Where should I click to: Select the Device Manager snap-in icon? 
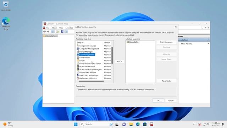(x=78, y=52)
